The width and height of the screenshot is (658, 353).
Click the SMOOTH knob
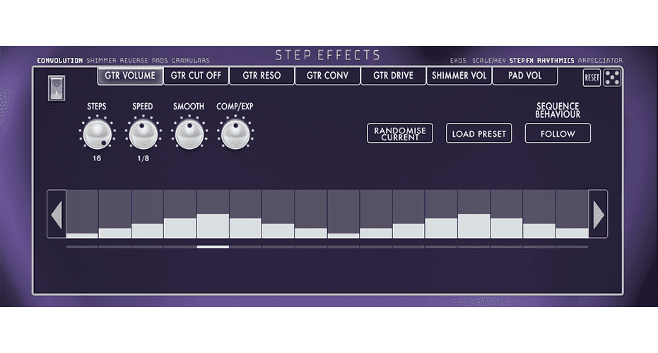[189, 134]
